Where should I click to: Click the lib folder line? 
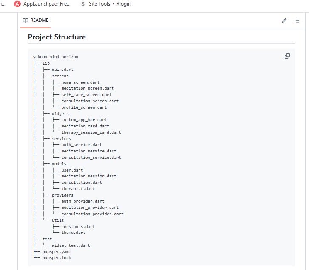coord(46,63)
